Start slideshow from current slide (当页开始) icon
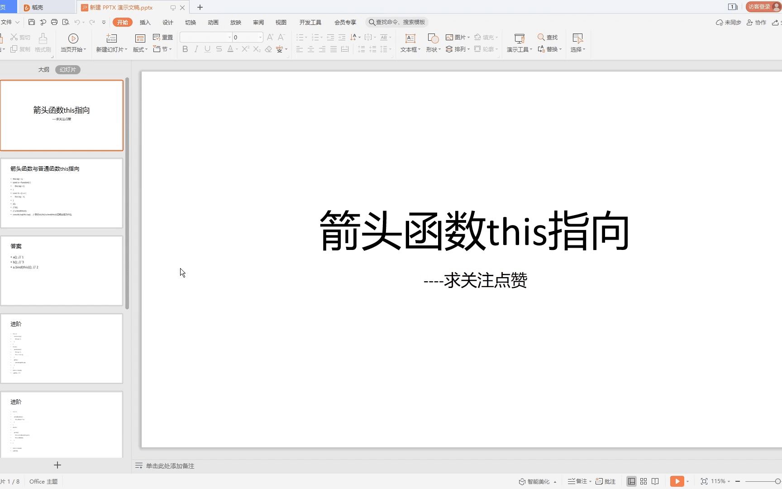This screenshot has height=489, width=782. [73, 38]
